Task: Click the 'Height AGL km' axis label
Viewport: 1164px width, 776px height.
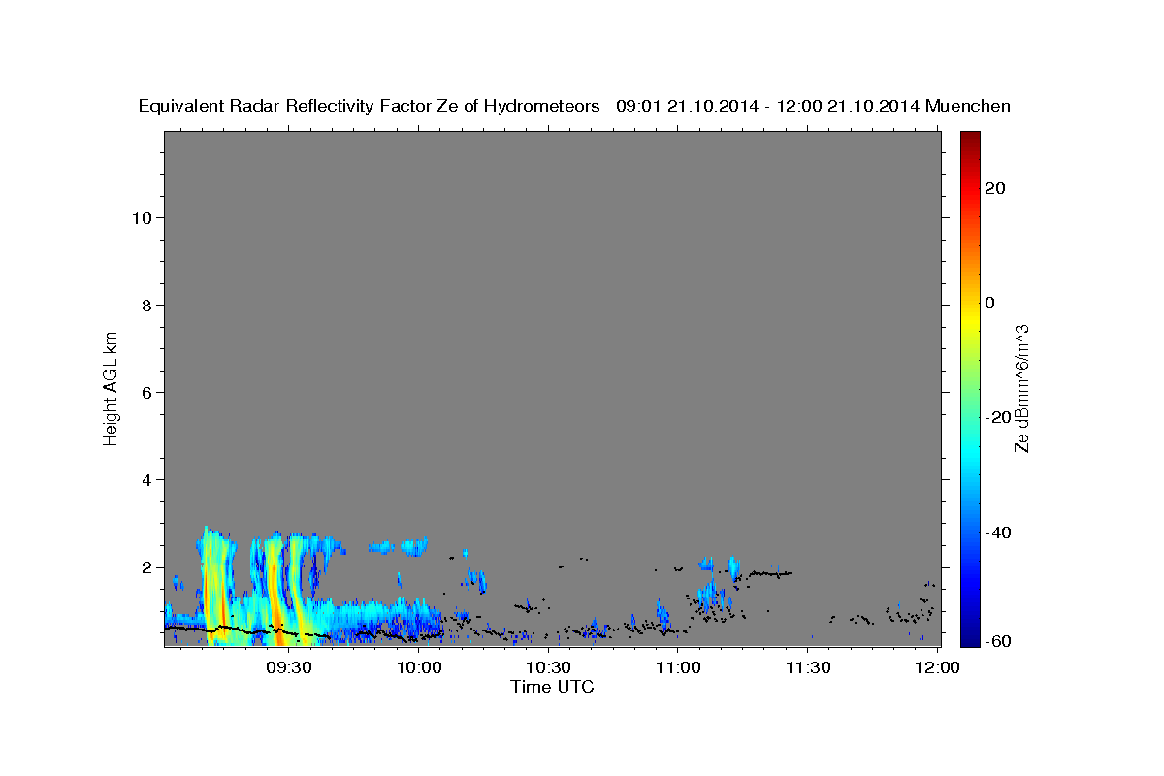Action: pos(111,387)
